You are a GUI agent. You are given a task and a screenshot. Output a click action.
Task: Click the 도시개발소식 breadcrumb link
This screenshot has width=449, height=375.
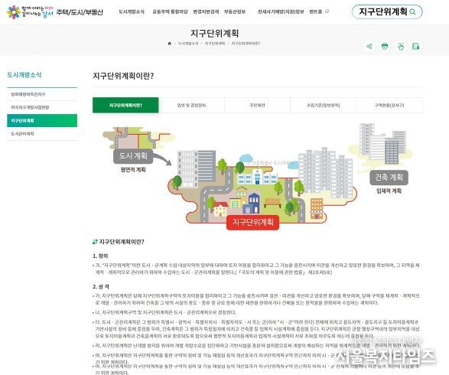(188, 44)
